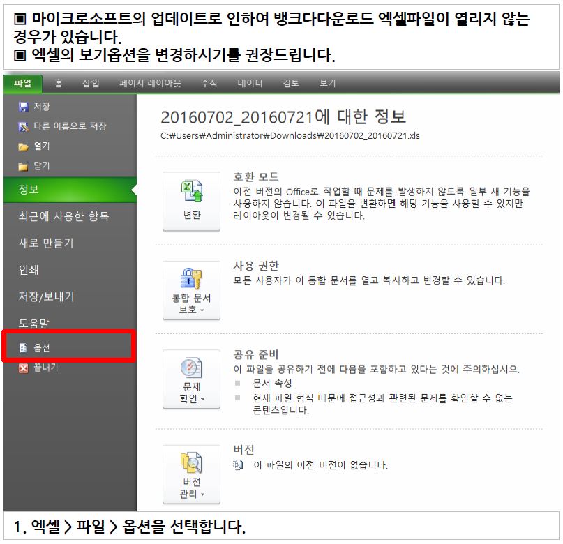This screenshot has width=563, height=544.
Task: Open the 데이터 ribbon tab
Action: click(x=250, y=83)
